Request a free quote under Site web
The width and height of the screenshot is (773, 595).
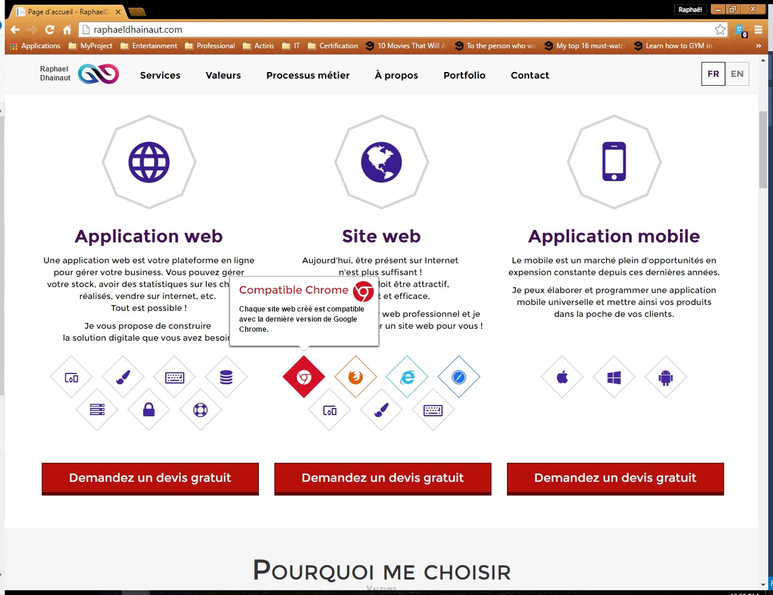pyautogui.click(x=383, y=478)
